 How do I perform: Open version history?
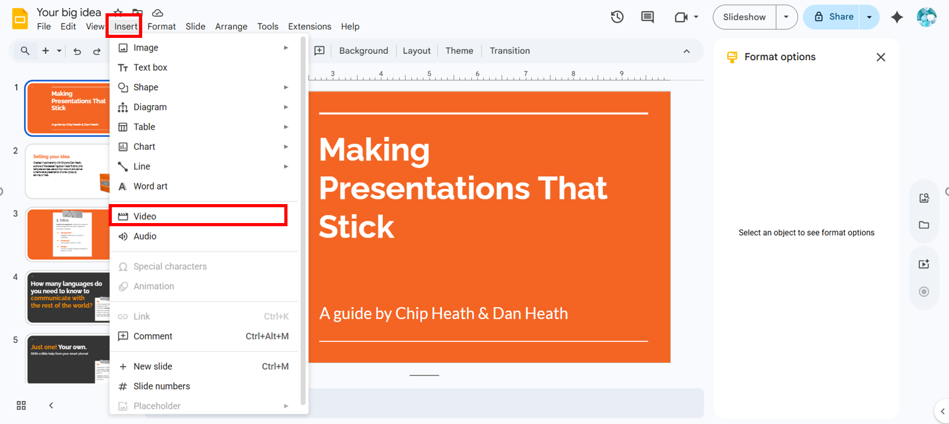617,17
